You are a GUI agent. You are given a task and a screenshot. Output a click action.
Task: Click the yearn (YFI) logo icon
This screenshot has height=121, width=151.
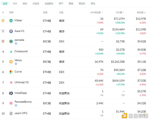click(11, 113)
